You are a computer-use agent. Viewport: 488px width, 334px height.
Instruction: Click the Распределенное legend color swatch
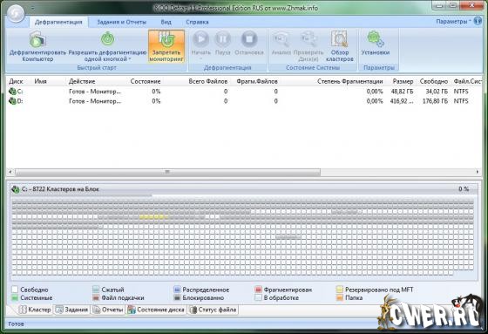point(177,290)
